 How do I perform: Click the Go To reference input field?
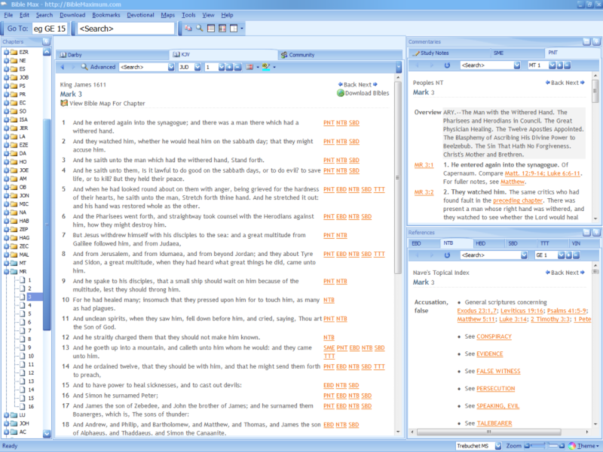(x=51, y=29)
